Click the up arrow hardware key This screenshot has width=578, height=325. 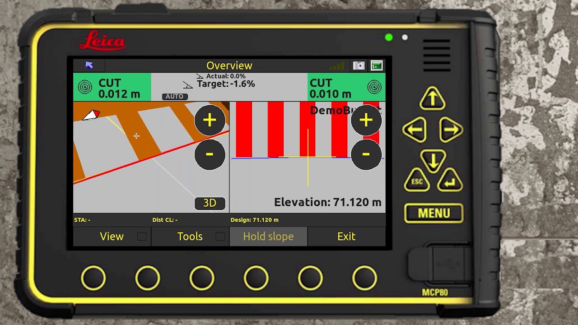tap(433, 98)
